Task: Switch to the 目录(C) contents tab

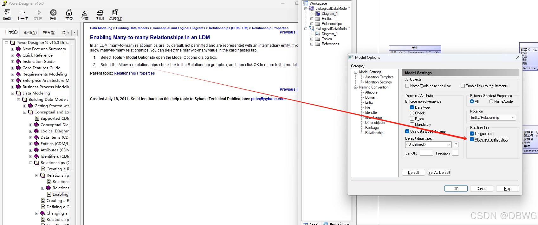Action: 11,32
